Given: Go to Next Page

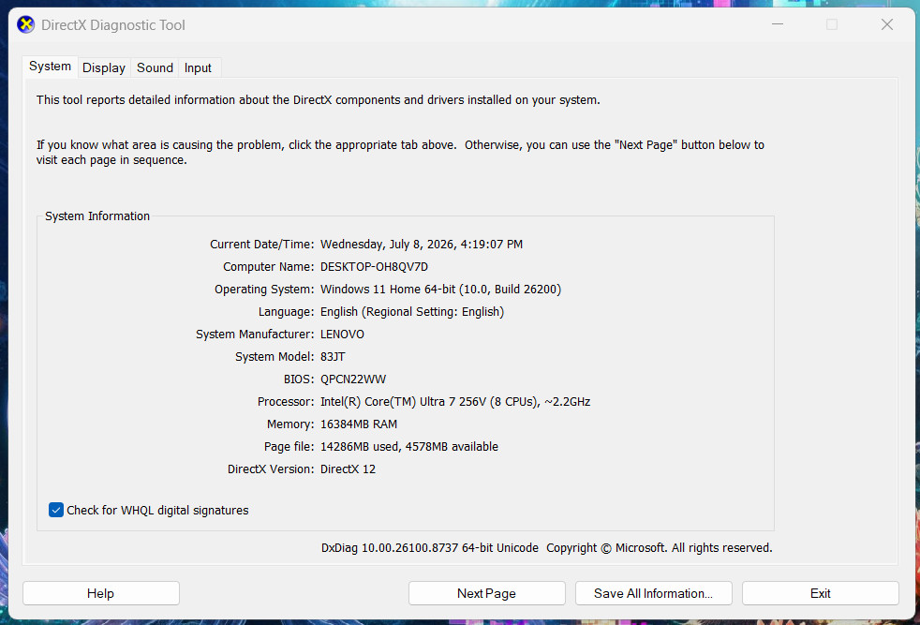Looking at the screenshot, I should coord(486,593).
